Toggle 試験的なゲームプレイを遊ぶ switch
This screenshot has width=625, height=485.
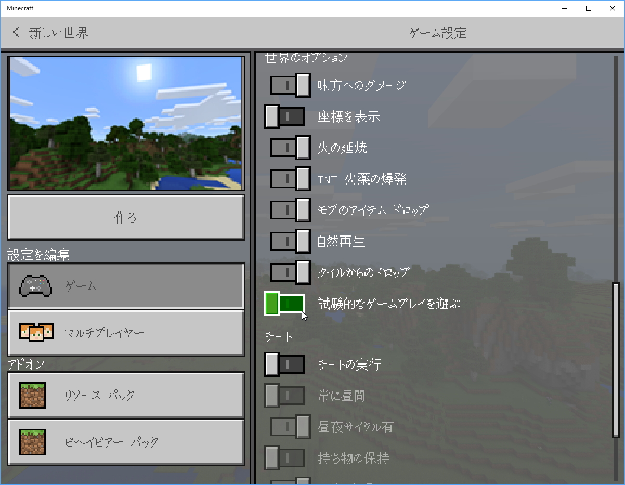284,304
